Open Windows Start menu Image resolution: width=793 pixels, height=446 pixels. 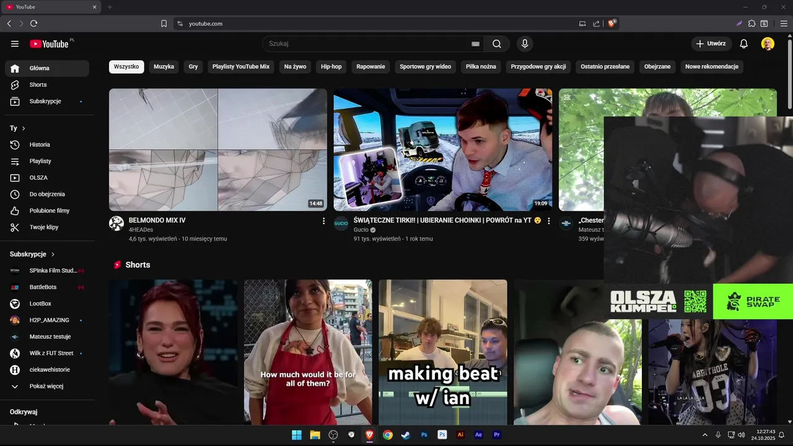coord(297,435)
